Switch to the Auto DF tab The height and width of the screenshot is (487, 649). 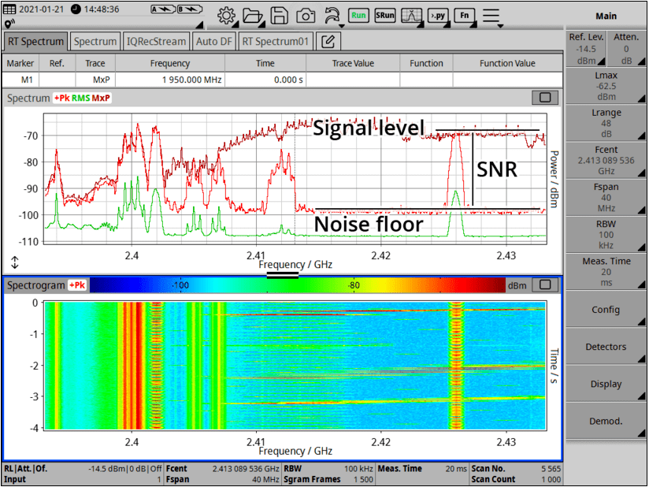click(213, 41)
